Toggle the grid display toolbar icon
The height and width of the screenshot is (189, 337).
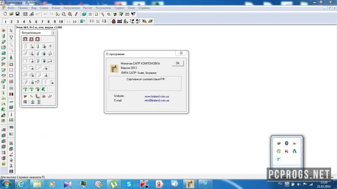(x=90, y=14)
